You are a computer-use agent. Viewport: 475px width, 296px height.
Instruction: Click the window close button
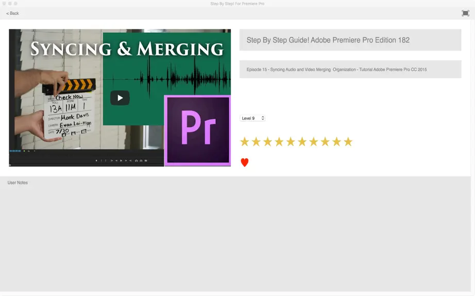4,4
